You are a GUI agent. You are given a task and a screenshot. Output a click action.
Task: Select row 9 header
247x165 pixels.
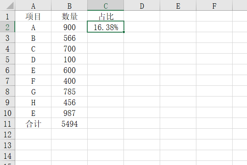click(7, 102)
